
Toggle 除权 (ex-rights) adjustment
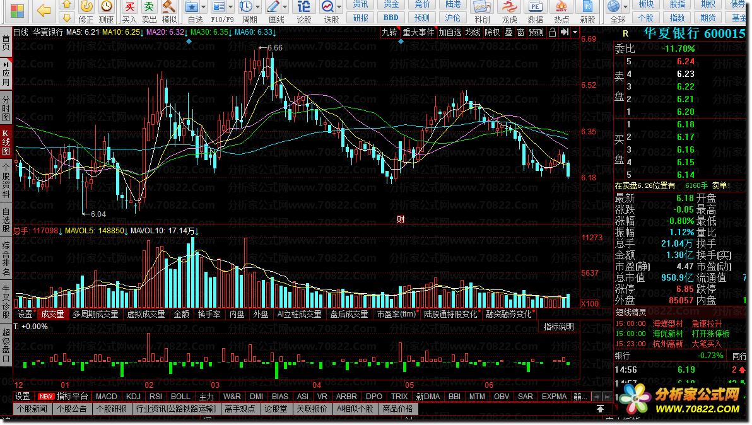492,32
